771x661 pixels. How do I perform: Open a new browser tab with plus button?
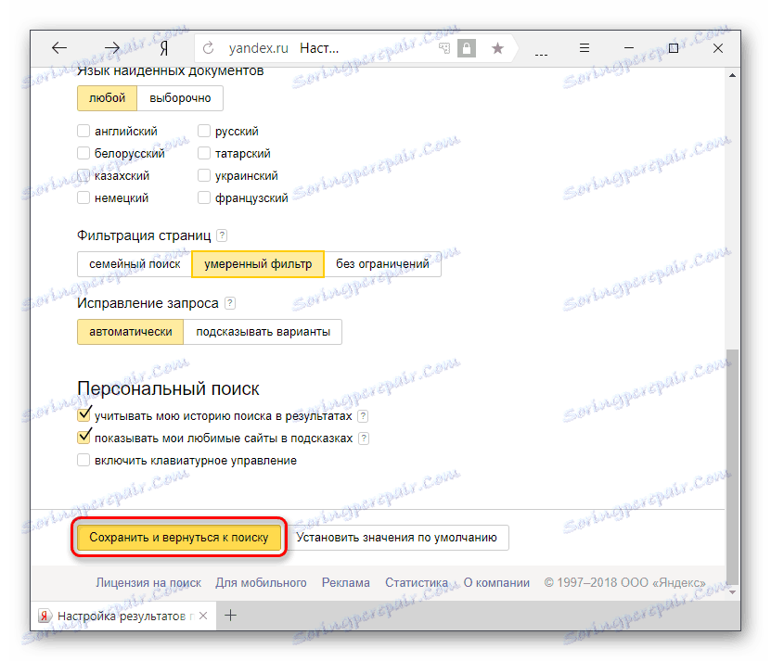(230, 615)
